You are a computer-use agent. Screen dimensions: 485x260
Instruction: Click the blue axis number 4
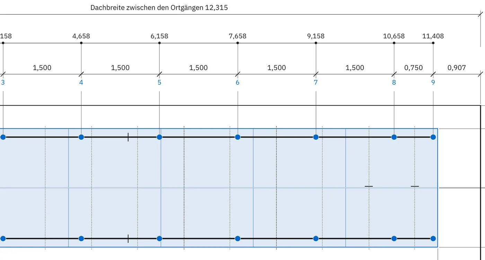(81, 82)
